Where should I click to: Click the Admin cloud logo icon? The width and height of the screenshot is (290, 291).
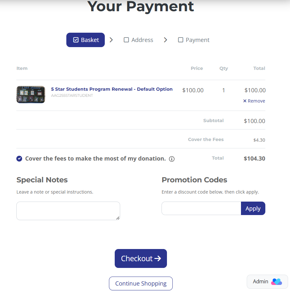[276, 282]
